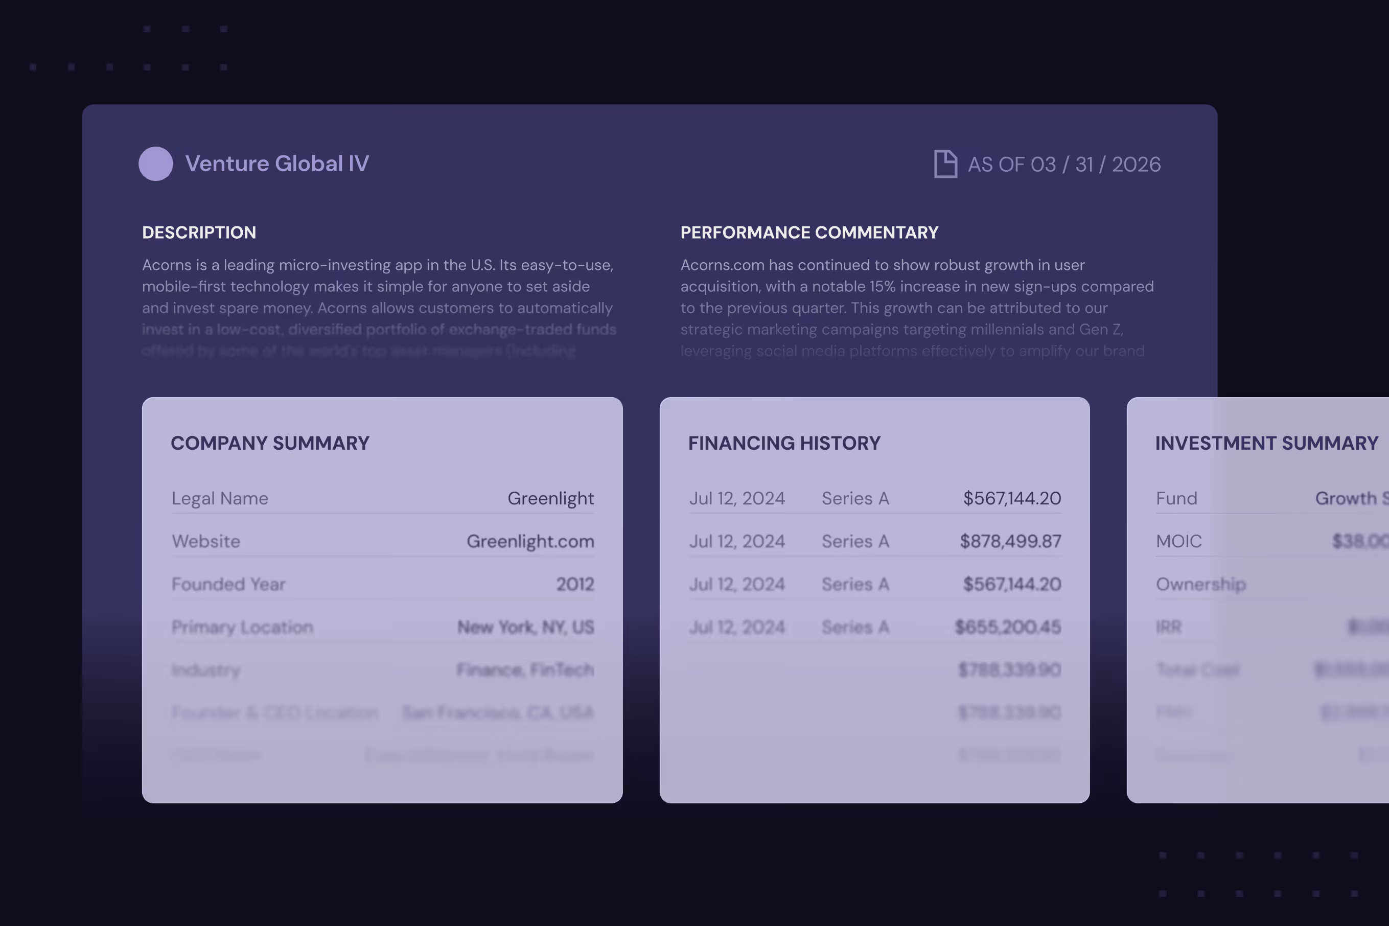Open the Venture Global IV title
1389x926 pixels.
277,164
